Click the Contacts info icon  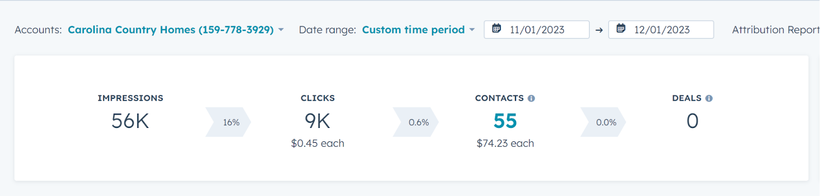[x=531, y=98]
